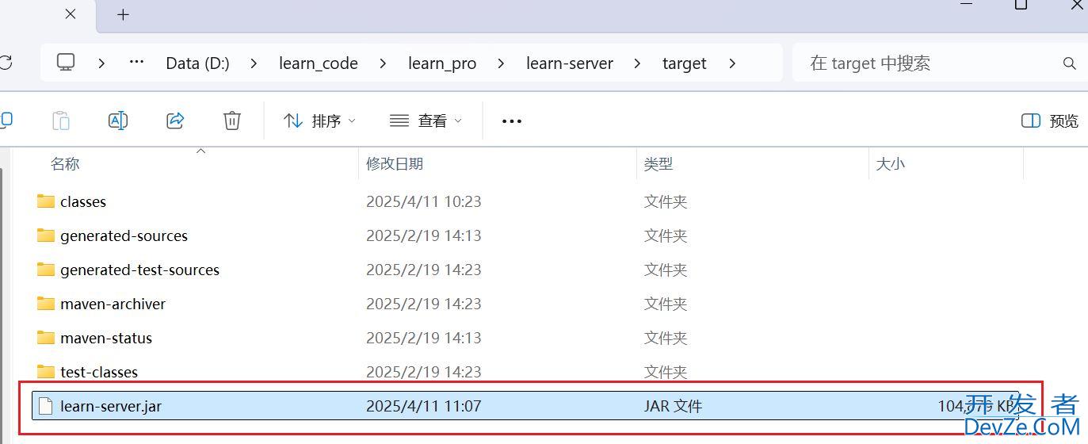Screen dimensions: 1088x444
Task: Click the JAR 文件 type cell
Action: click(x=673, y=406)
